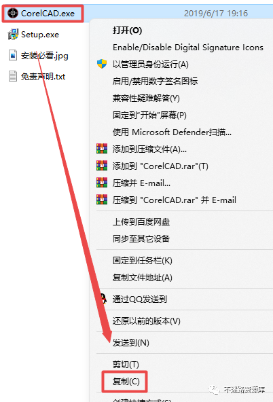Screen dimensions: 273x402
Task: Choose 启用/禁用数字签名图标 menu entry
Action: [x=155, y=81]
